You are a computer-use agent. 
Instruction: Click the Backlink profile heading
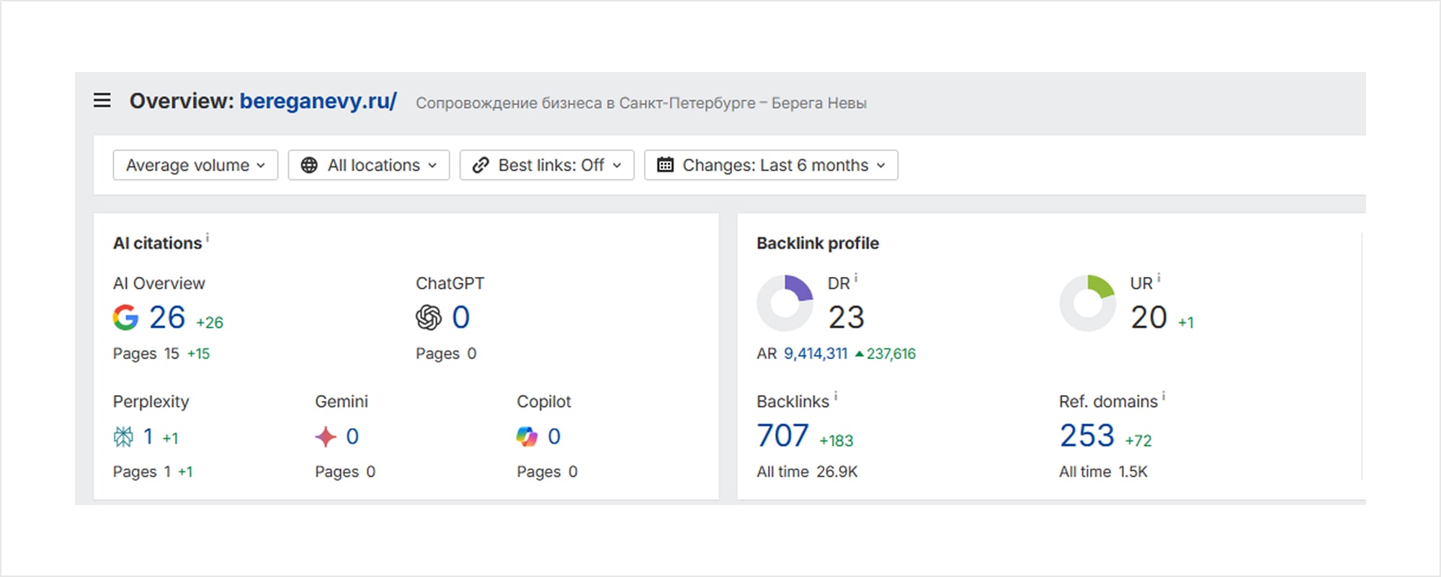point(818,243)
